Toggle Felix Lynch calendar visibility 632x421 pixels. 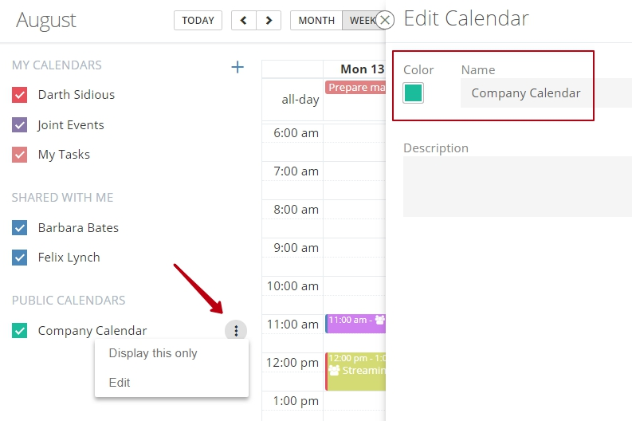tap(19, 258)
